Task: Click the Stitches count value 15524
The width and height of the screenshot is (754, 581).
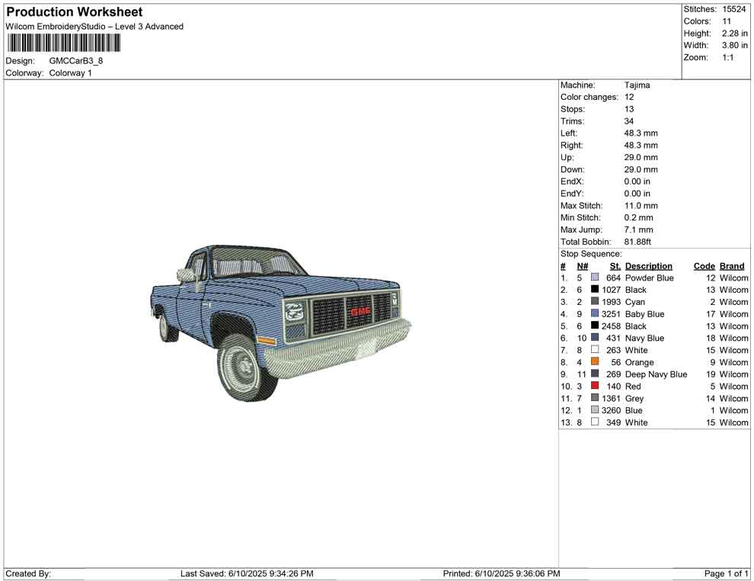Action: pos(734,9)
